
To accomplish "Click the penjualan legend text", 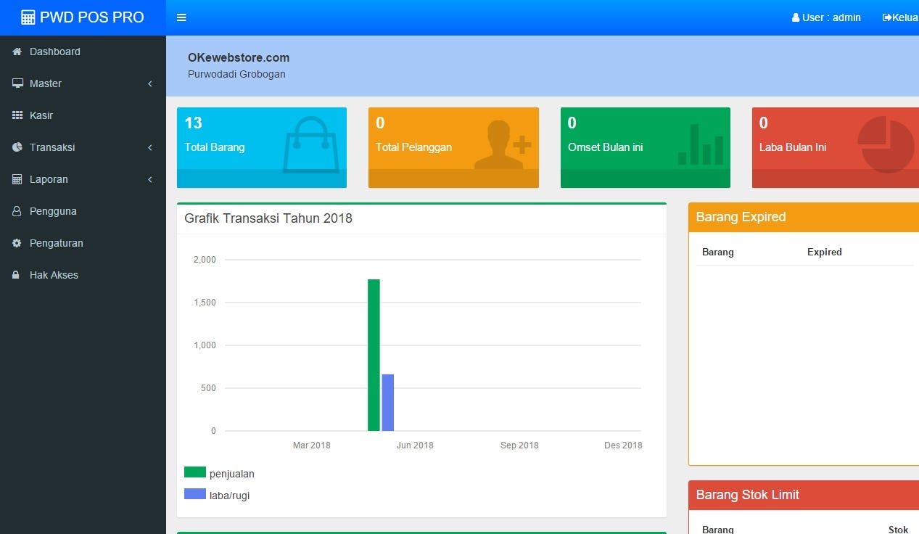I will 232,474.
